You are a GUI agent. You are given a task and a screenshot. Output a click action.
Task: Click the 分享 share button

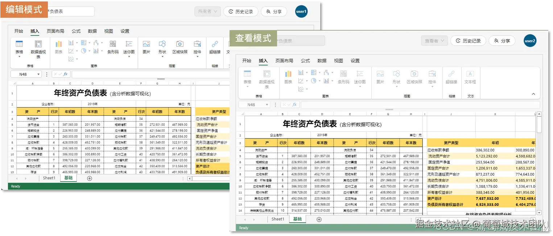pos(502,41)
